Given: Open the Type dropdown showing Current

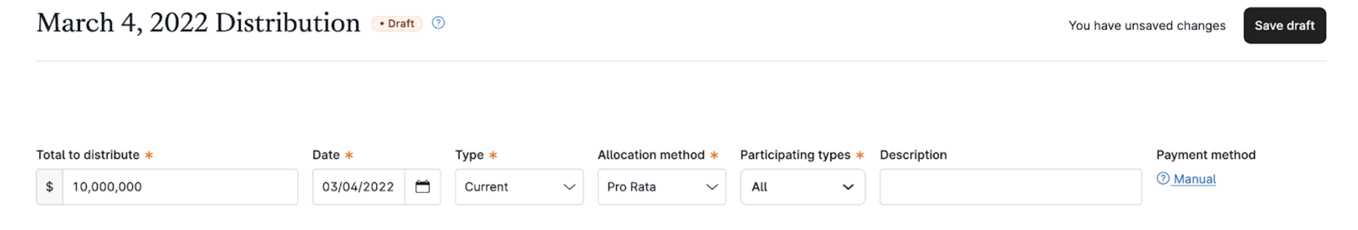Looking at the screenshot, I should [x=519, y=187].
